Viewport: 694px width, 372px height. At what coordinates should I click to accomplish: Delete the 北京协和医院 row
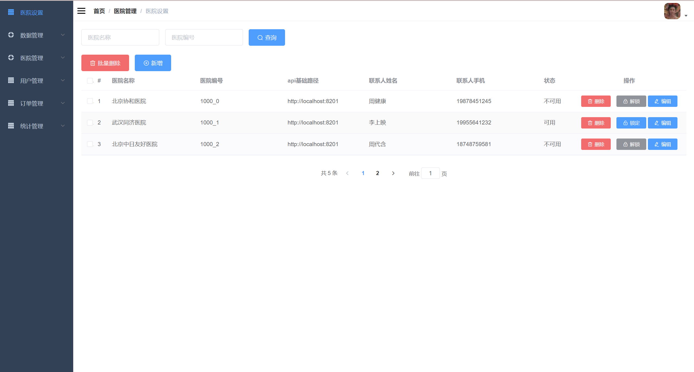(596, 101)
